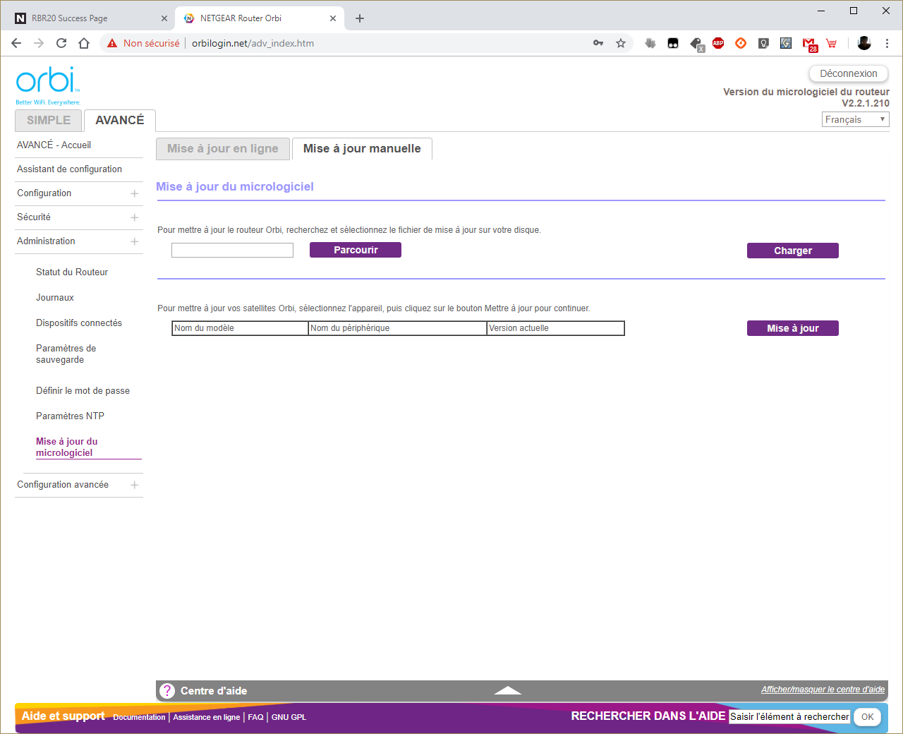
Task: Click the help search input field
Action: click(789, 716)
